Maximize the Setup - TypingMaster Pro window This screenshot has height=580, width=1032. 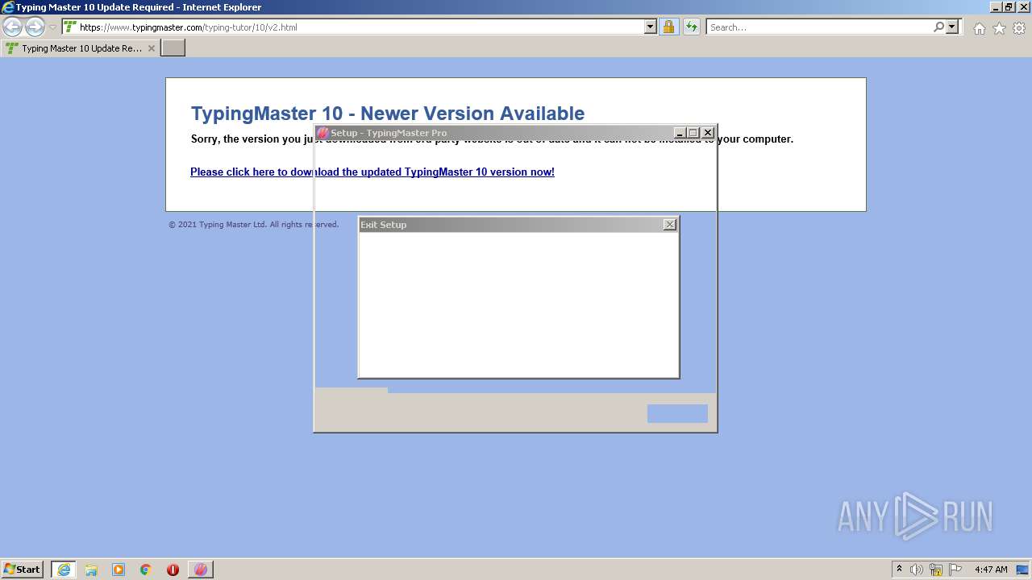[693, 133]
